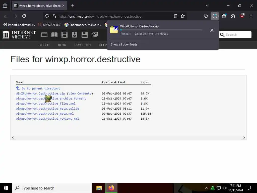Open tracking protection shield icon
This screenshot has width=257, height=193.
pos(47,16)
